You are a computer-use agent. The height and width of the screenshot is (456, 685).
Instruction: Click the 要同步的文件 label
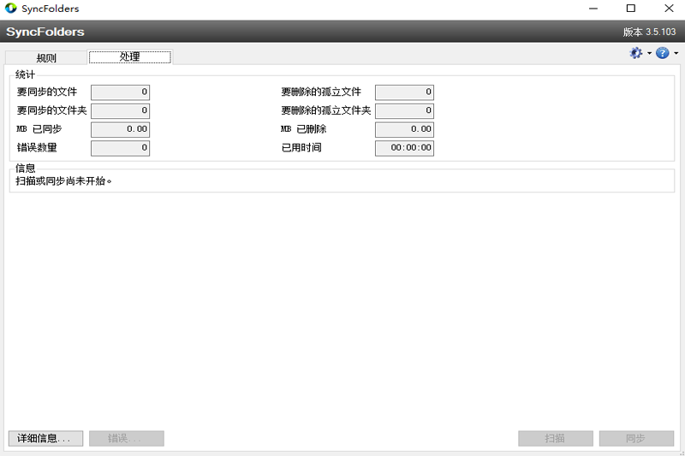coord(47,92)
